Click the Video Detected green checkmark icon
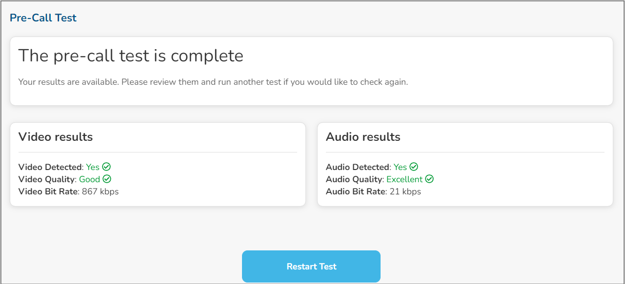Screen dimensions: 625x284 (106, 167)
